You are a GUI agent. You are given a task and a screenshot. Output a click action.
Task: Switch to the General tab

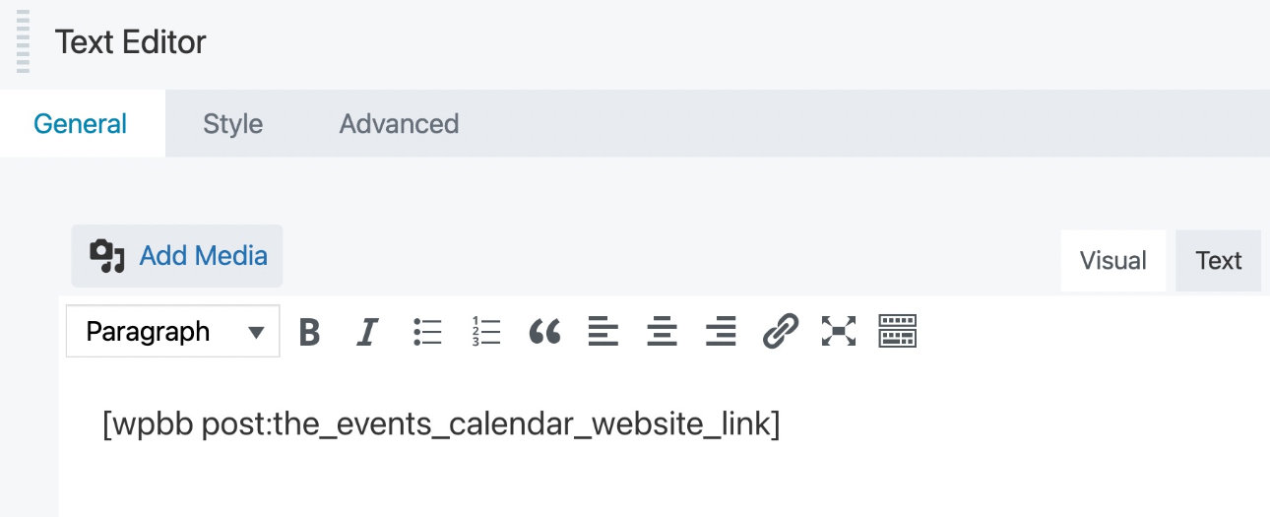point(81,124)
